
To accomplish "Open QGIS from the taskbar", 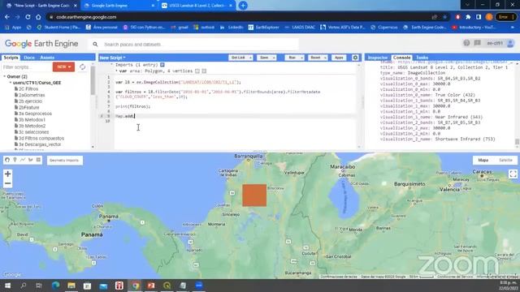I will [167, 286].
